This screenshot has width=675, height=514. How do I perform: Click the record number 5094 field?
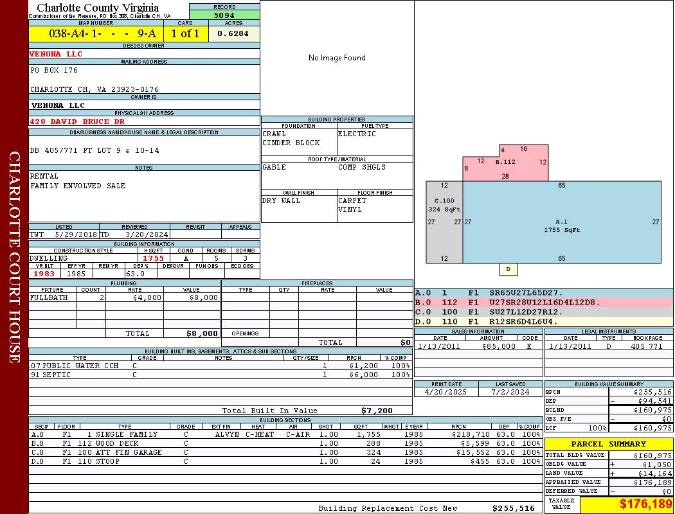224,15
